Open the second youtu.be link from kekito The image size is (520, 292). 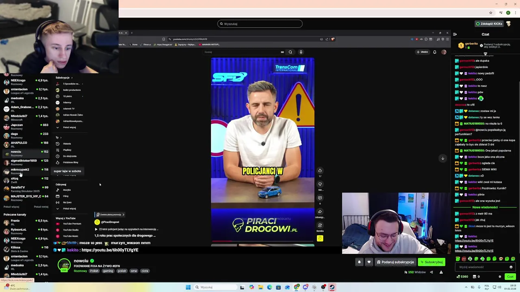tap(474, 251)
